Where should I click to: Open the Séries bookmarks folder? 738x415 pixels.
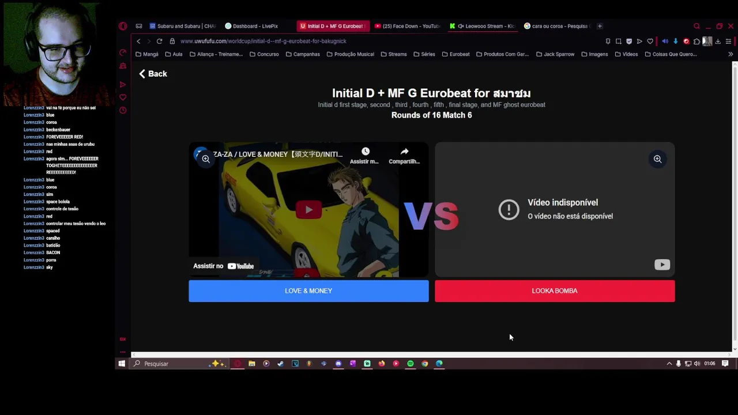tap(424, 54)
